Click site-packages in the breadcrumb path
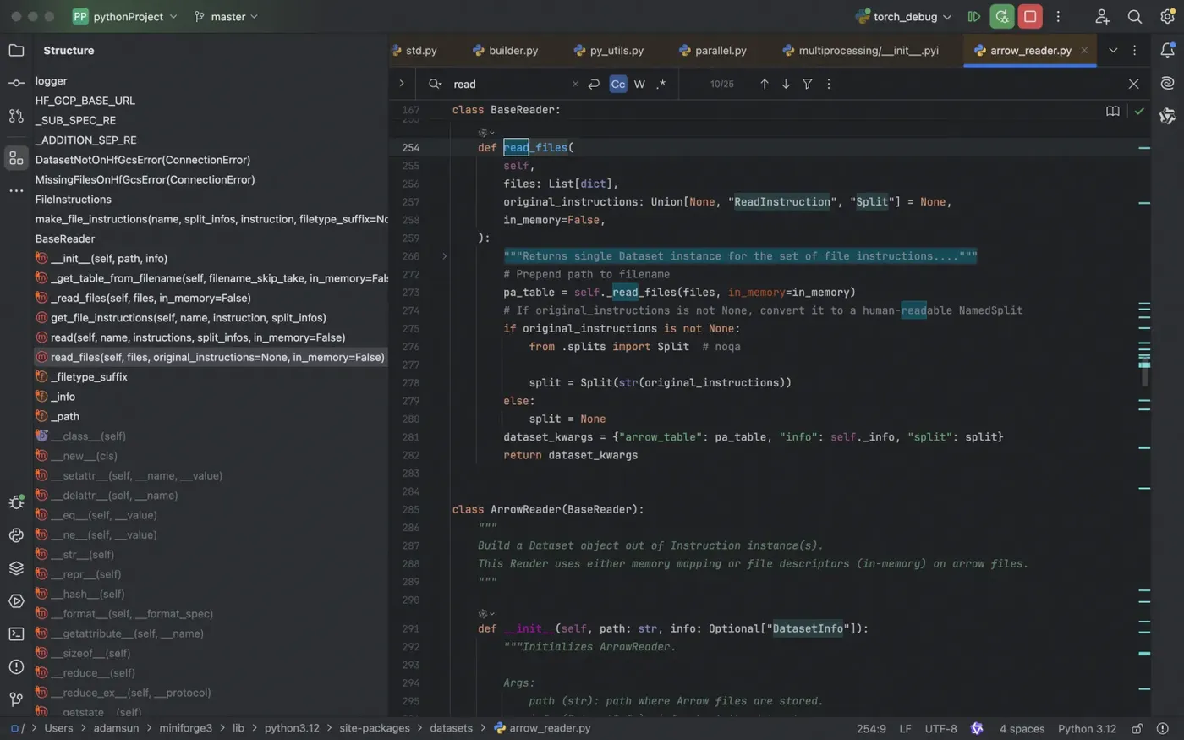Screen dimensions: 1184x740 [374, 728]
